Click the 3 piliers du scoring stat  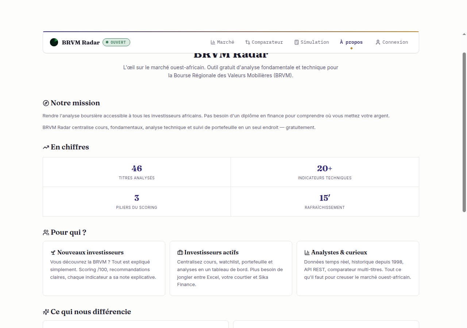[137, 202]
